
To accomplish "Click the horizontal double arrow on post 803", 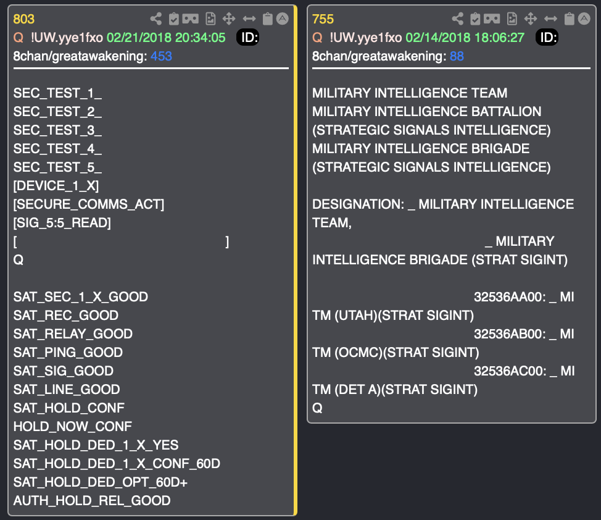I will [x=249, y=19].
